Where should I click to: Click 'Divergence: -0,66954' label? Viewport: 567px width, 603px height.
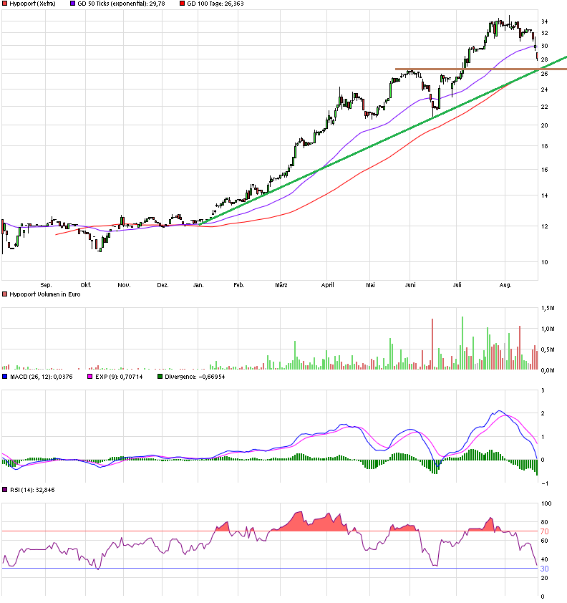195,377
